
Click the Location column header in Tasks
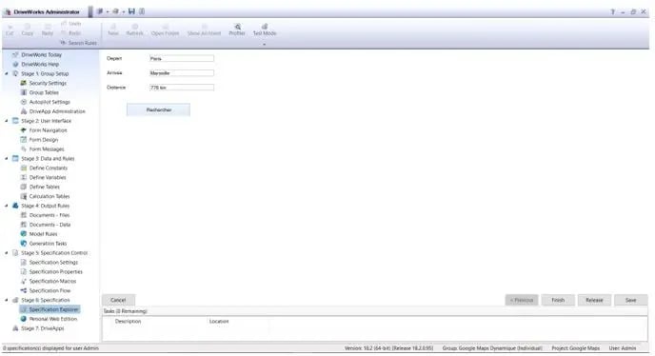pos(219,322)
